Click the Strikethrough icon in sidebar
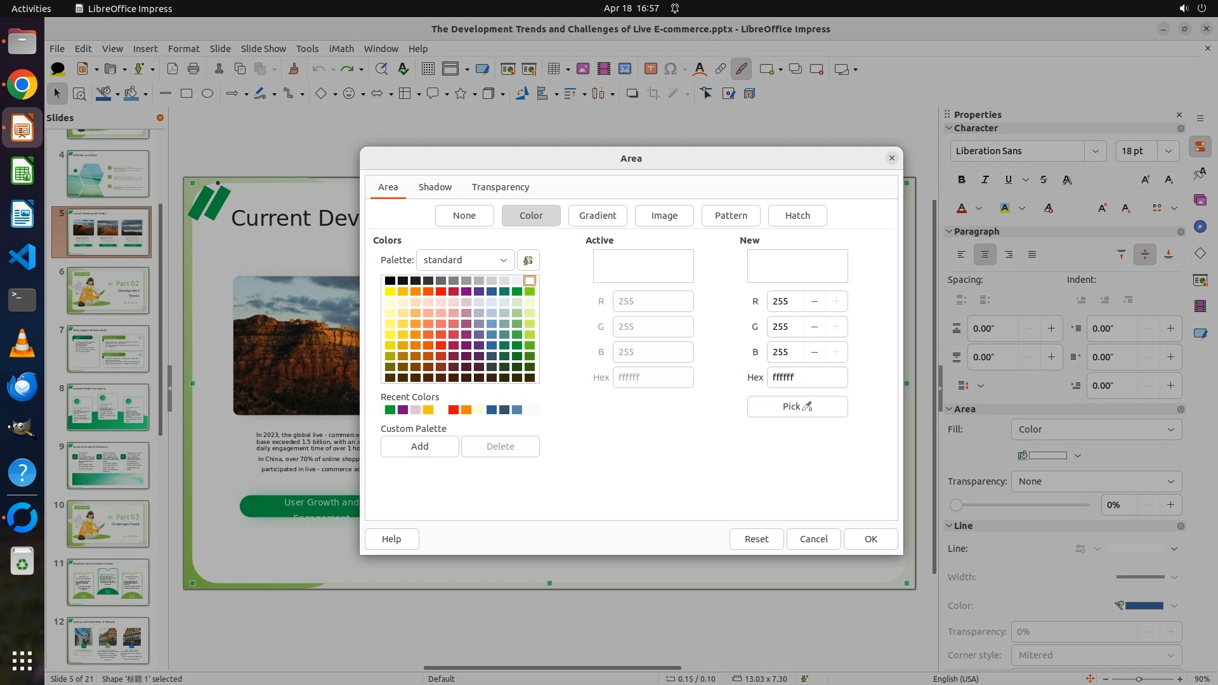The image size is (1218, 685). coord(1044,179)
